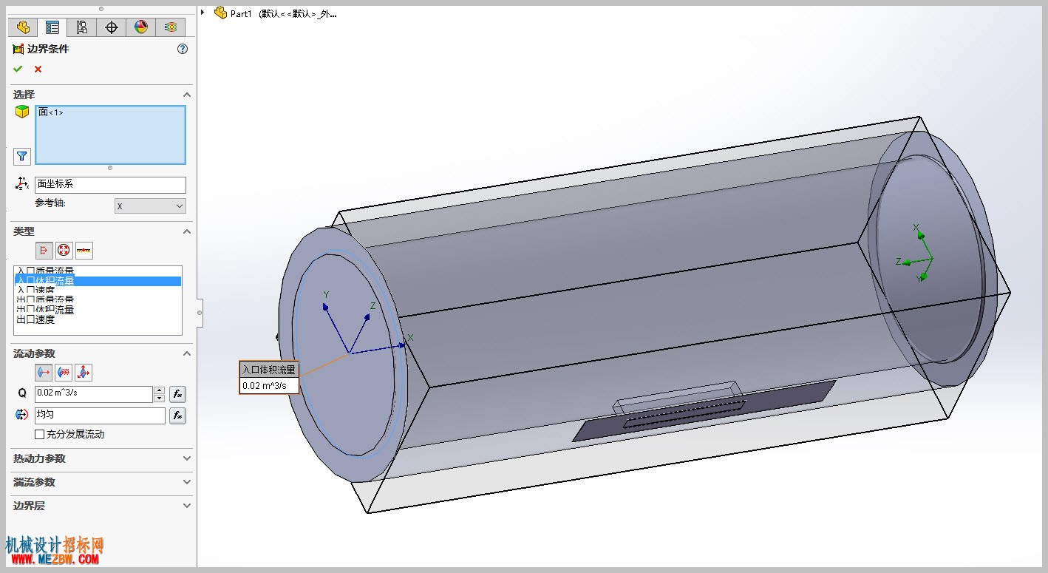The height and width of the screenshot is (573, 1048).
Task: Expand the 湍流参数 section
Action: [102, 482]
